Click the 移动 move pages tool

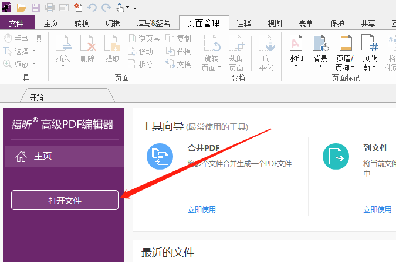tap(140, 51)
